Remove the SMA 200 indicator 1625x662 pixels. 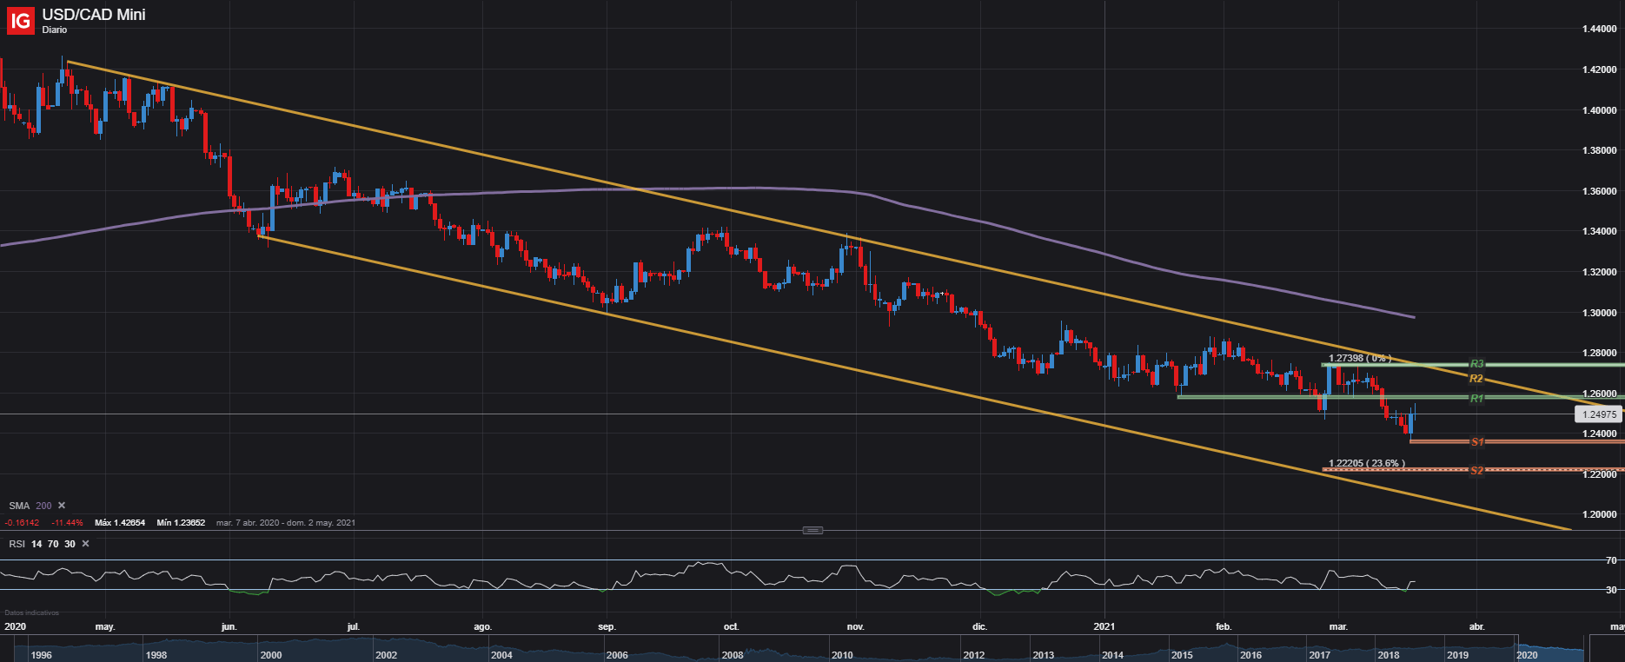[x=62, y=506]
